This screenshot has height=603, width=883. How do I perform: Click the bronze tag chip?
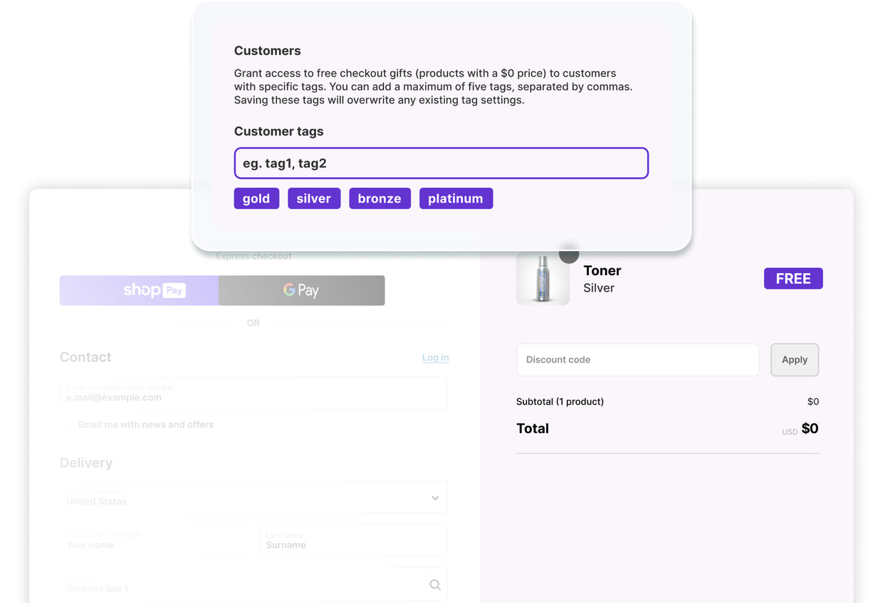[x=380, y=198]
